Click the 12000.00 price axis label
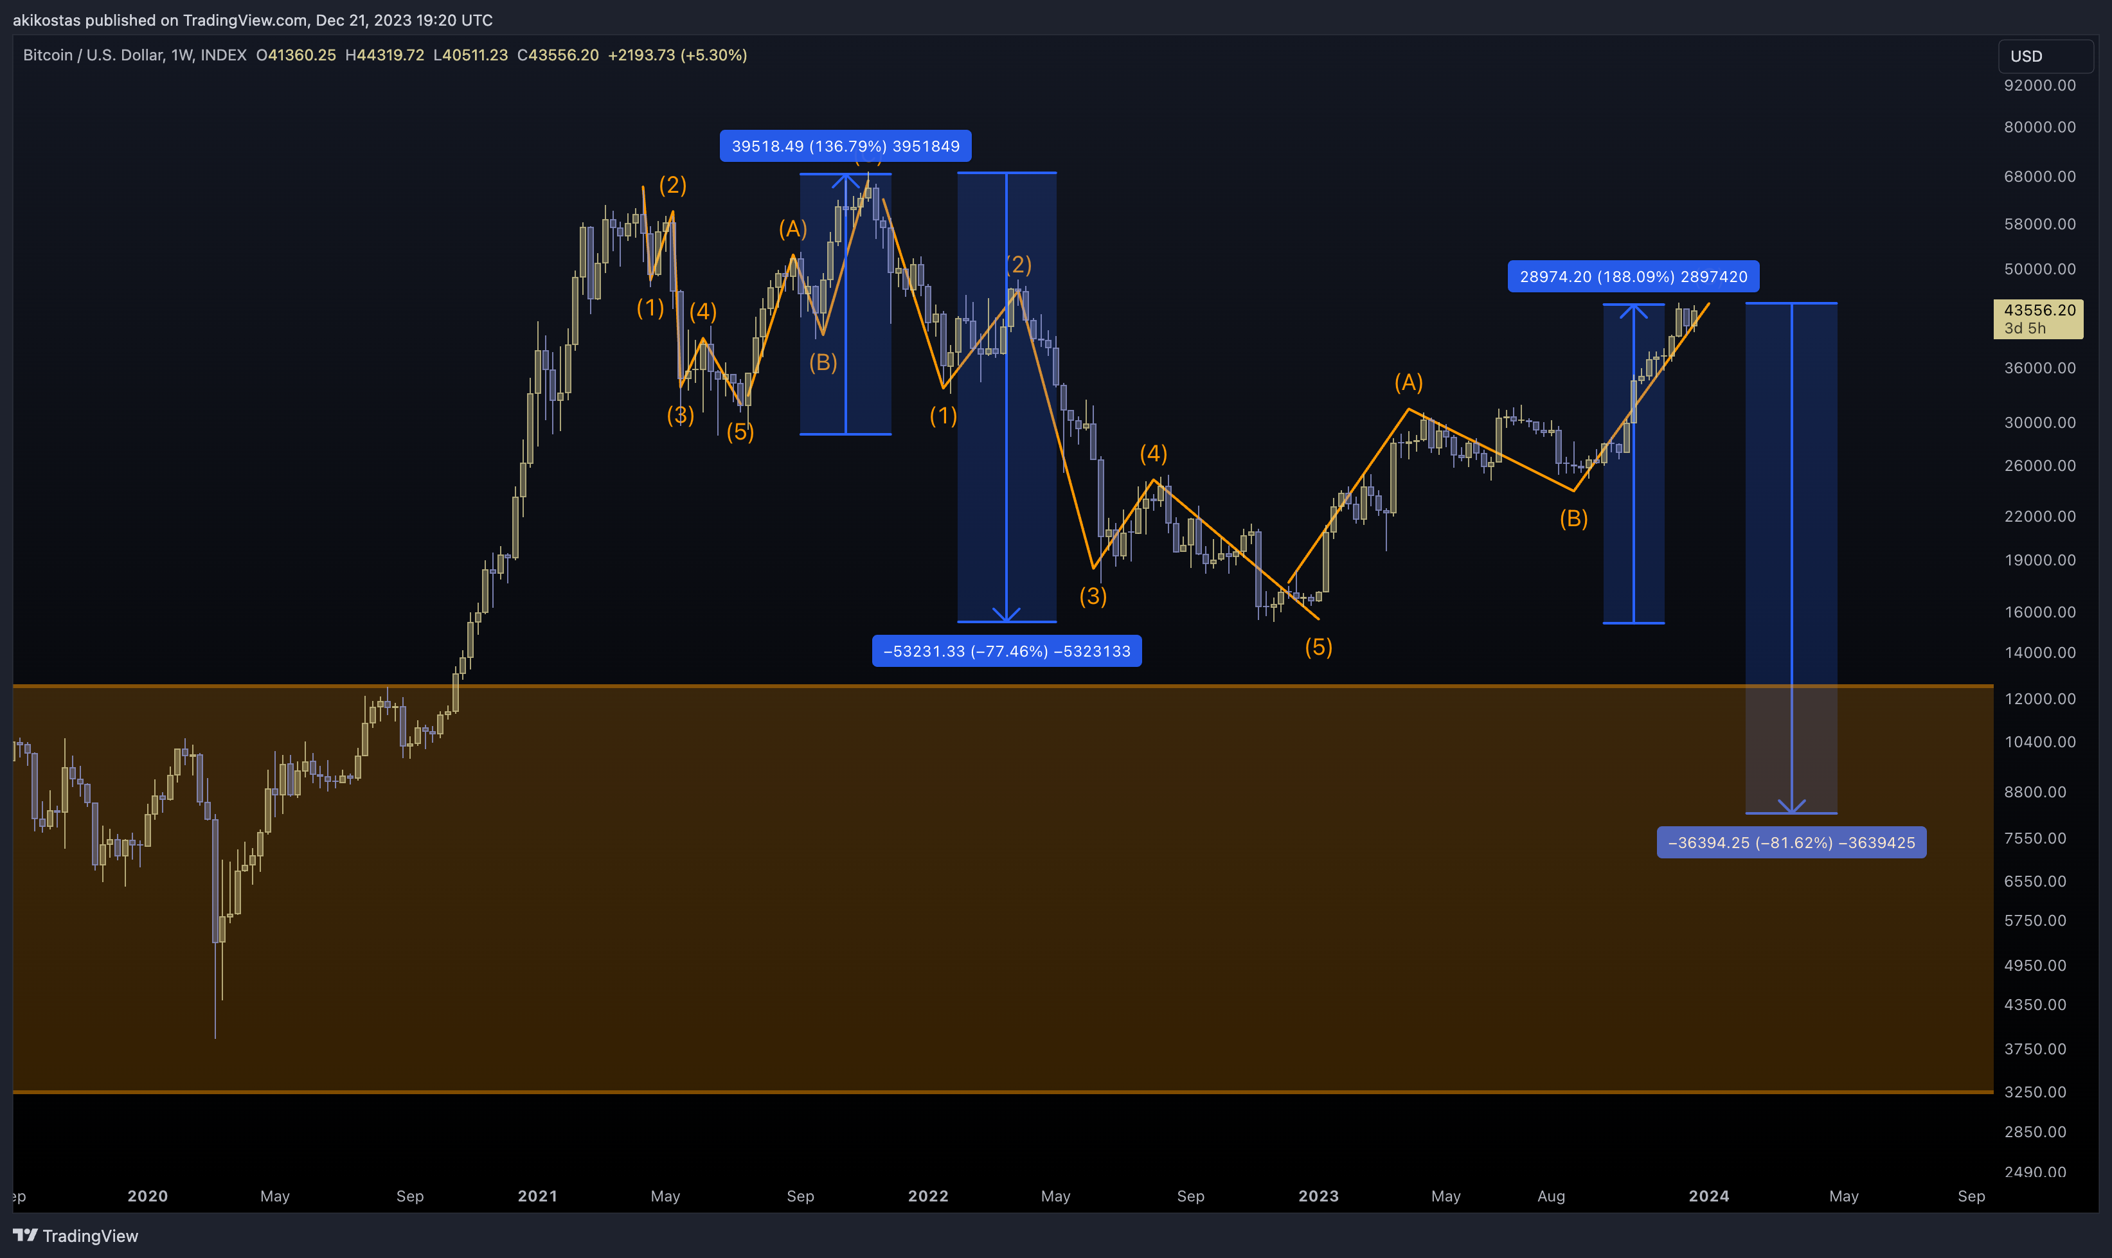 (2039, 698)
